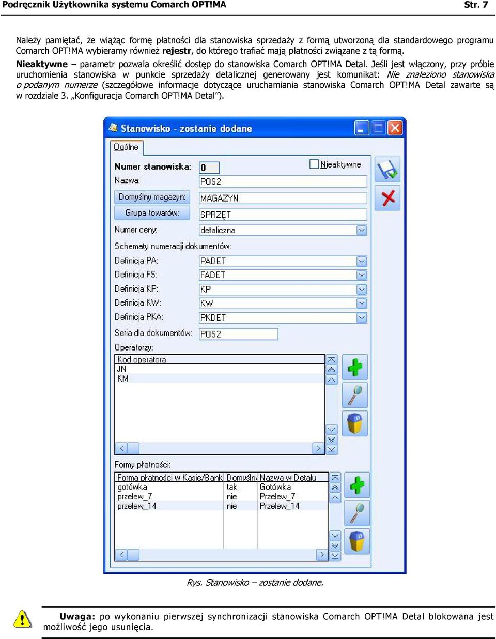Open the Definicja PA dropdown

(x=362, y=261)
